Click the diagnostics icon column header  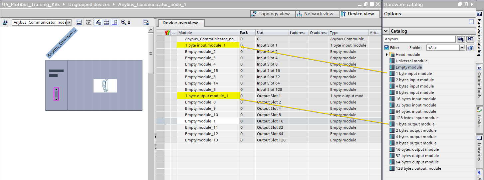coord(167,33)
